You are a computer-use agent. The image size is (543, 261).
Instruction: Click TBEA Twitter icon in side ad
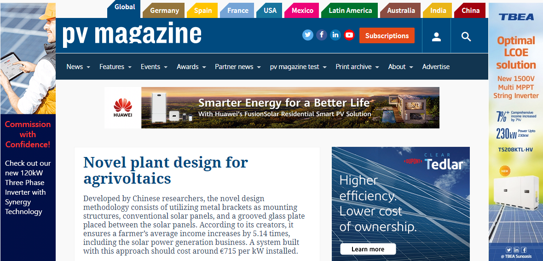(508, 250)
